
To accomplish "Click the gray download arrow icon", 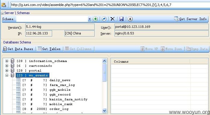I will pyautogui.click(x=130, y=19).
